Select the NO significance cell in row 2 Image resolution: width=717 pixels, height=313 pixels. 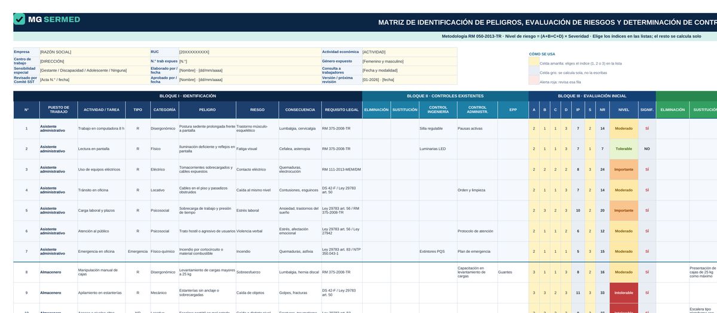pyautogui.click(x=647, y=149)
